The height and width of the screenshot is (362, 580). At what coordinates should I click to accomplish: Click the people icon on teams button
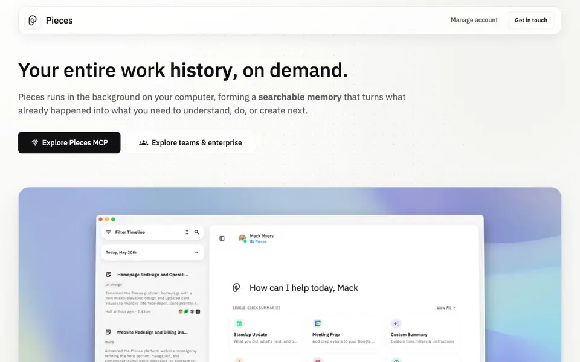pyautogui.click(x=143, y=142)
